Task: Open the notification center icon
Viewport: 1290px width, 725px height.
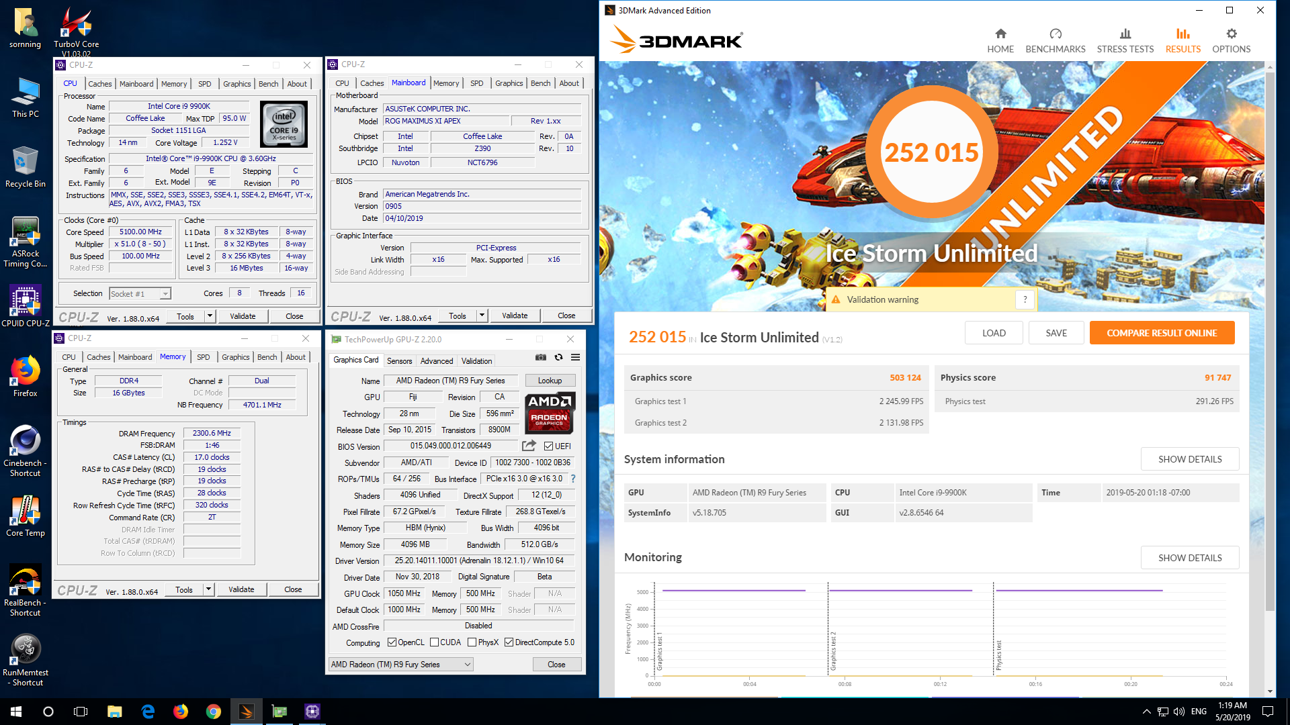Action: 1268,712
